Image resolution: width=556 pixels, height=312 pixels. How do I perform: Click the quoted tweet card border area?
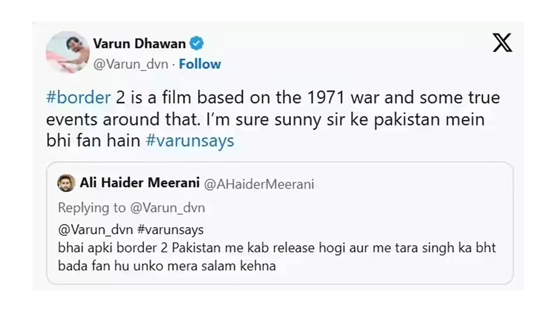pyautogui.click(x=279, y=223)
